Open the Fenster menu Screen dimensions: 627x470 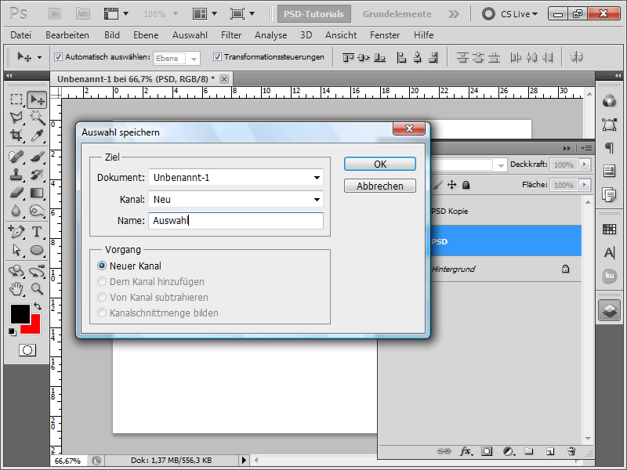385,35
